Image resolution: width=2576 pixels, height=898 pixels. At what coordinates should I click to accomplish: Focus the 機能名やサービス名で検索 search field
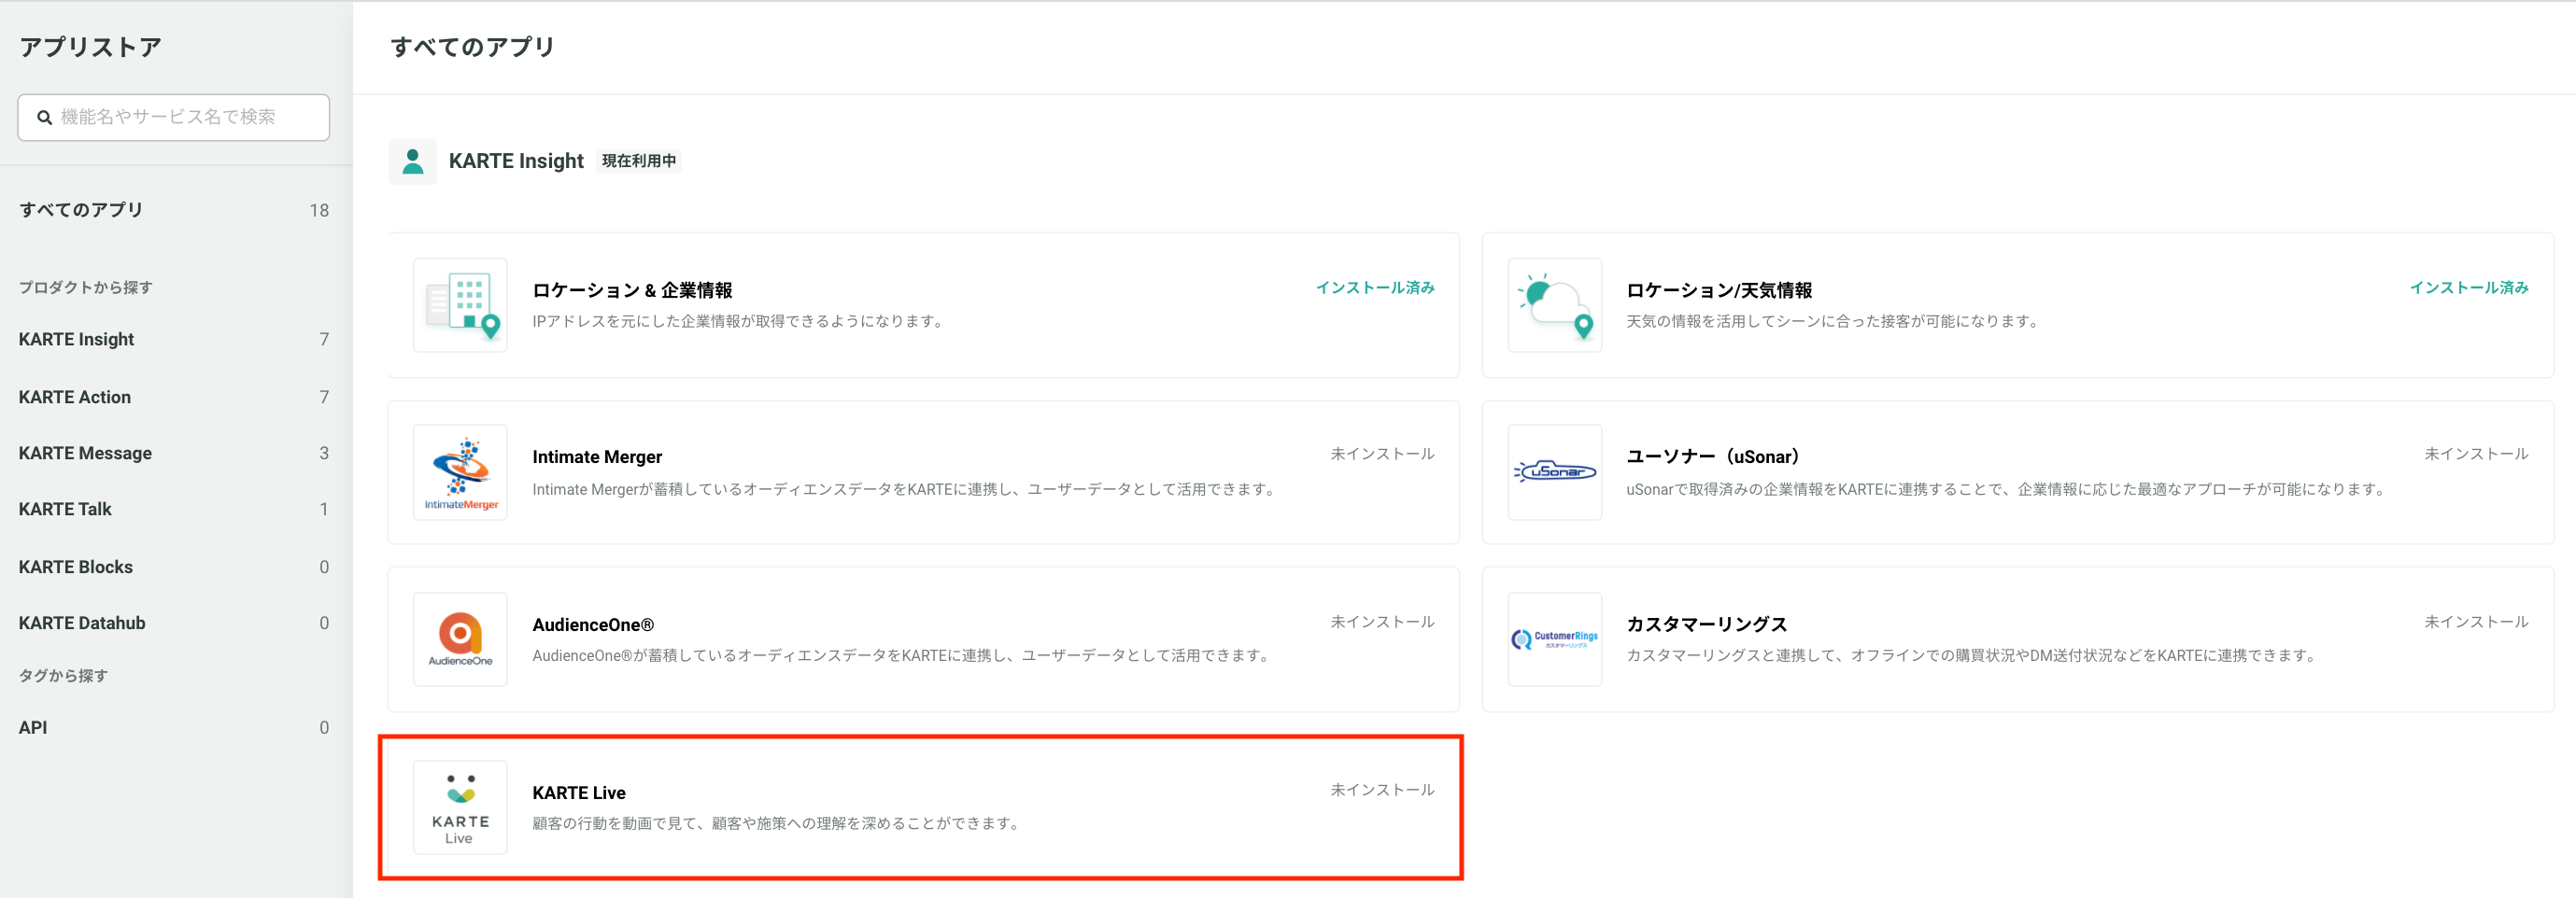[174, 118]
